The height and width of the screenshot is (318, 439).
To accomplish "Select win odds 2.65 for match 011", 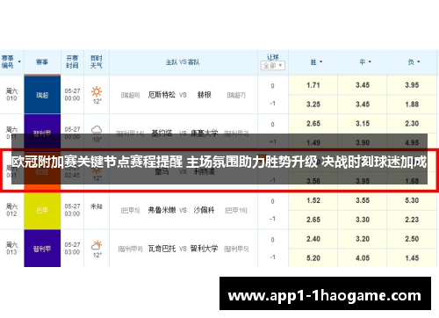I will coord(313,124).
